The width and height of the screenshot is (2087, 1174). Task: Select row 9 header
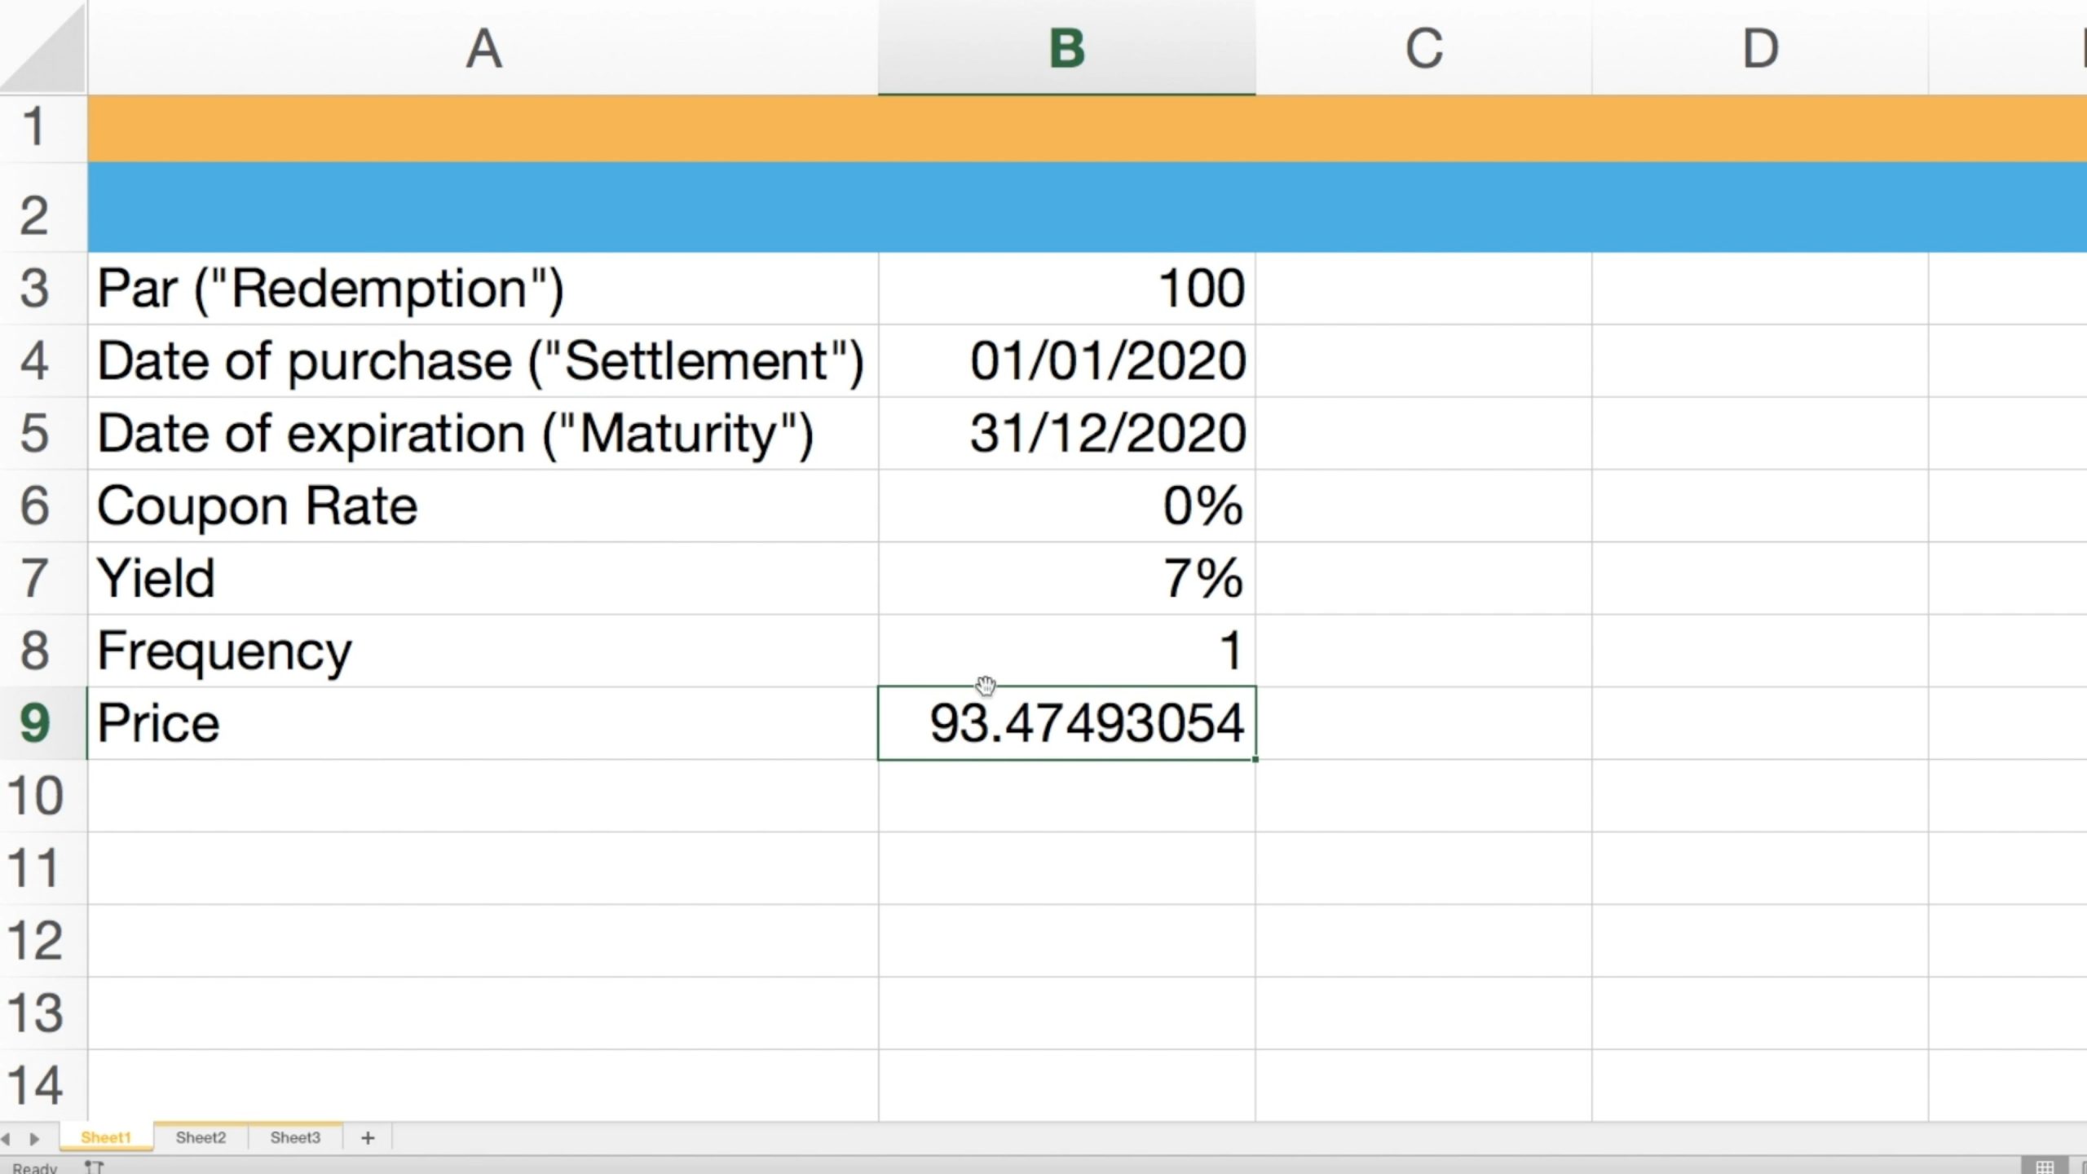point(35,723)
